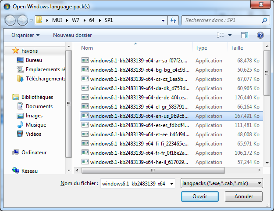The image size is (274, 211).
Task: Select the Bureau icon in Favoris
Action: click(20, 60)
